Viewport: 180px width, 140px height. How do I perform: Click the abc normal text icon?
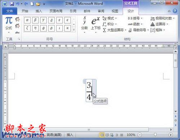tap(17, 32)
